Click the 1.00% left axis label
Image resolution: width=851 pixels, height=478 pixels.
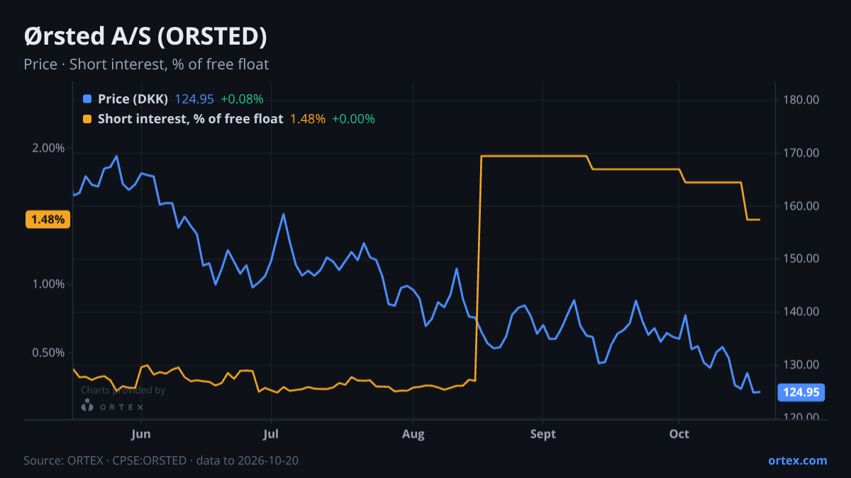(x=50, y=284)
